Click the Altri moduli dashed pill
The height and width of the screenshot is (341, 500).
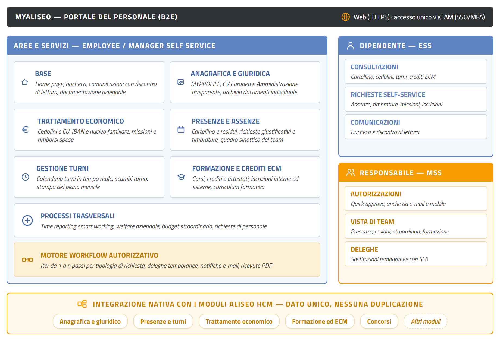426,321
